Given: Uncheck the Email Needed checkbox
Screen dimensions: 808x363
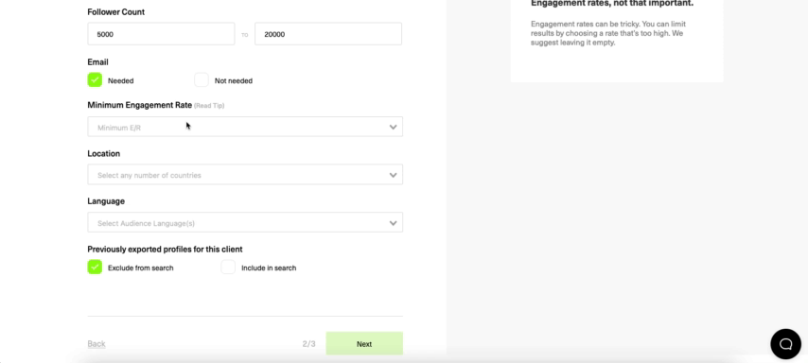Looking at the screenshot, I should tap(95, 79).
